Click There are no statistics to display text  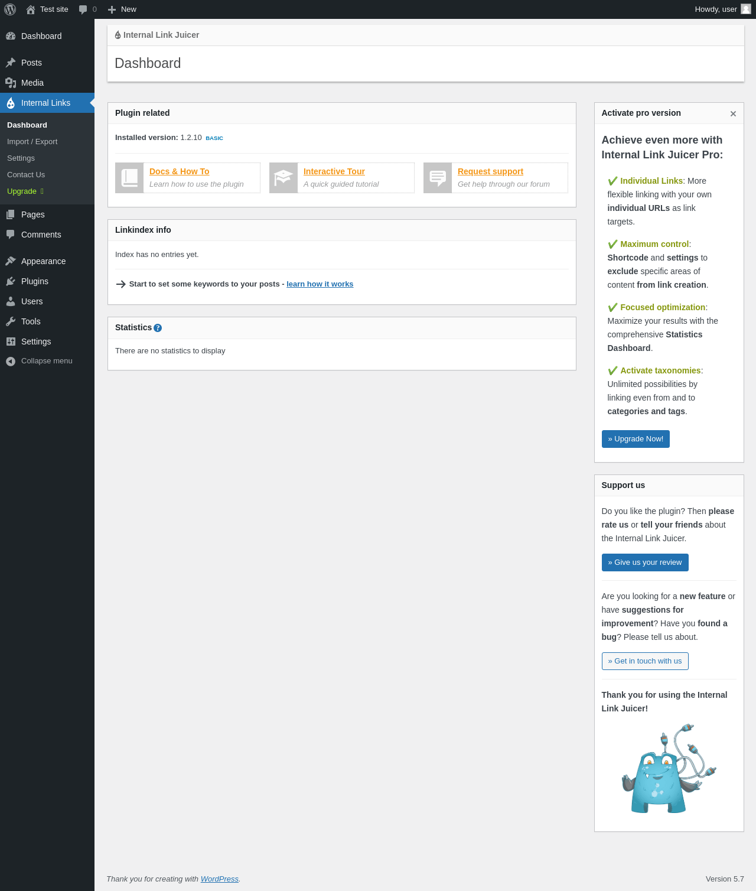[x=170, y=351]
